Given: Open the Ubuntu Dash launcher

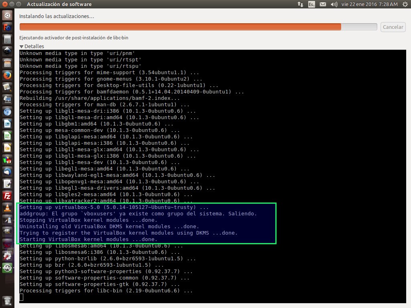Looking at the screenshot, I should pos(7,16).
